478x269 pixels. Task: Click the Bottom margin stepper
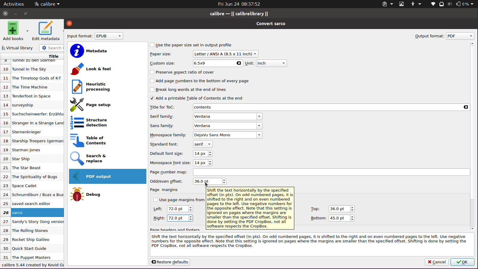[x=352, y=218]
